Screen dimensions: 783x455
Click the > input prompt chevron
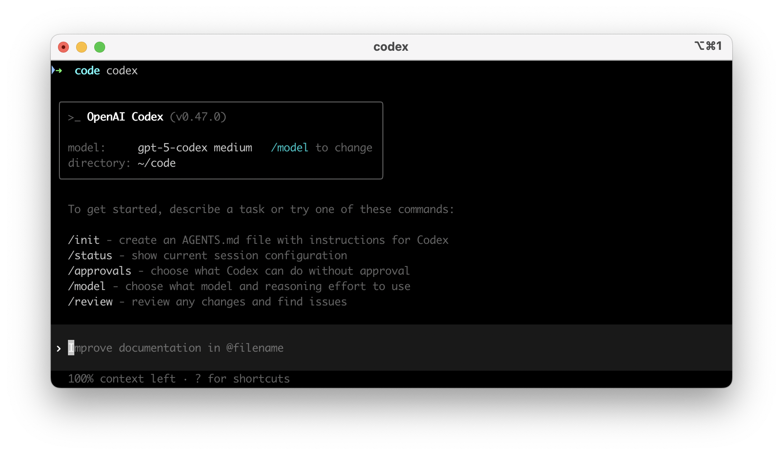[59, 348]
